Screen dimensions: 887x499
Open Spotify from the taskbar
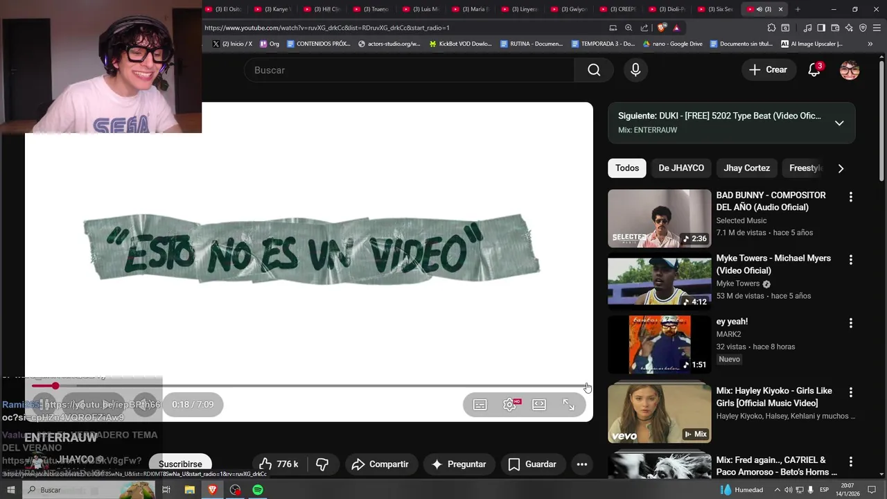point(258,490)
